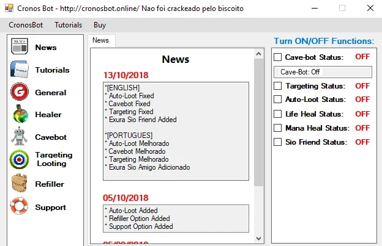Screen dimensions: 382x246
Task: Open the Tutorials book icon
Action: coord(19,70)
